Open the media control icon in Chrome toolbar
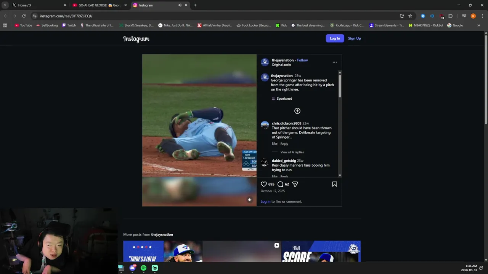 (x=464, y=16)
